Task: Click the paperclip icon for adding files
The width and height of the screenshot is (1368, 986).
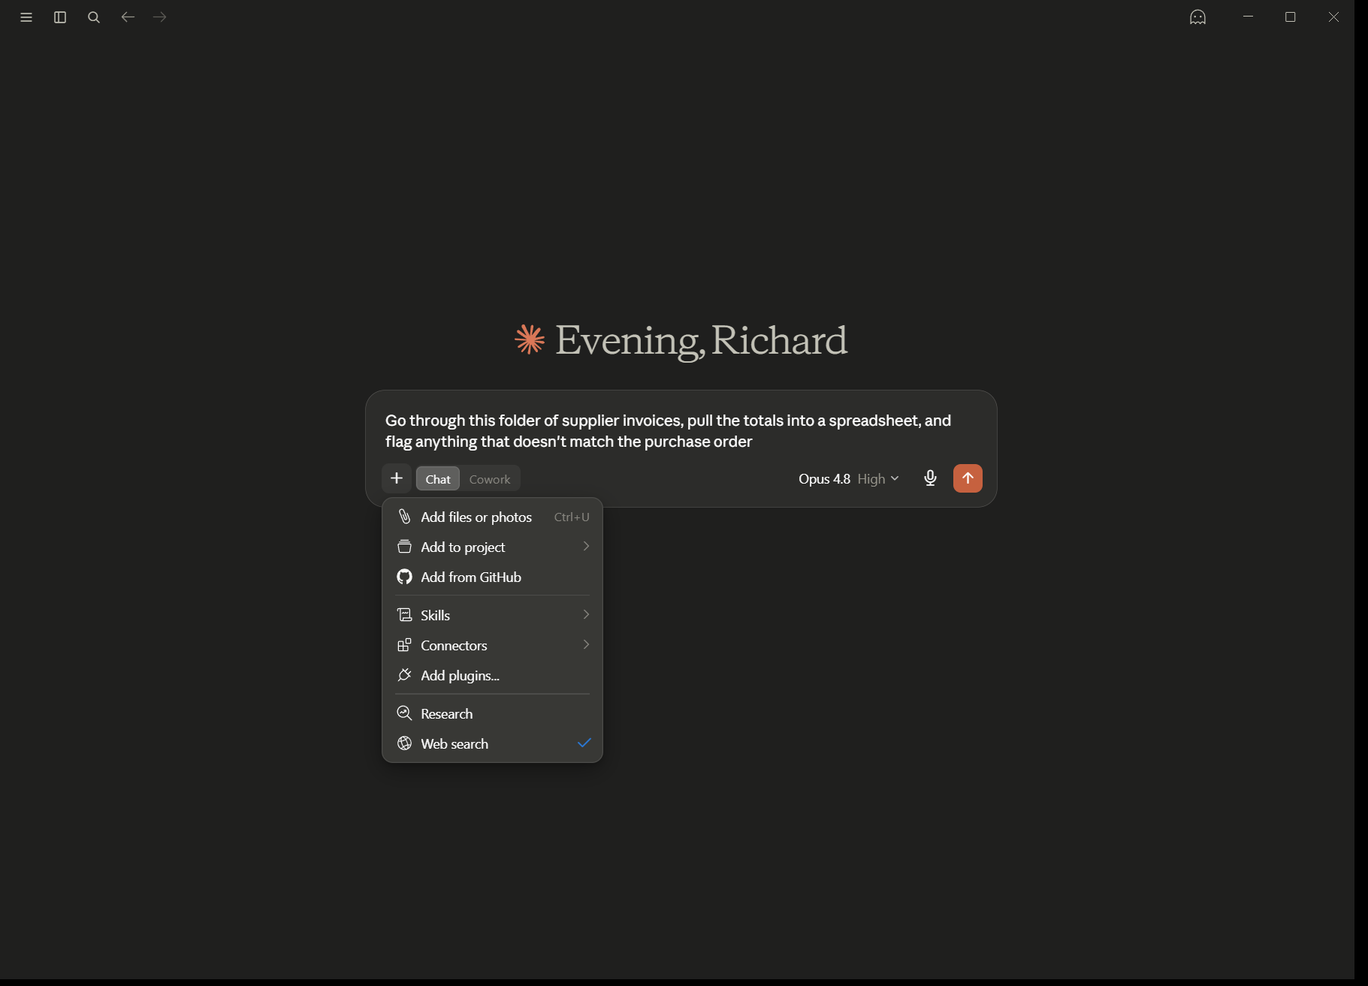Action: pyautogui.click(x=404, y=517)
